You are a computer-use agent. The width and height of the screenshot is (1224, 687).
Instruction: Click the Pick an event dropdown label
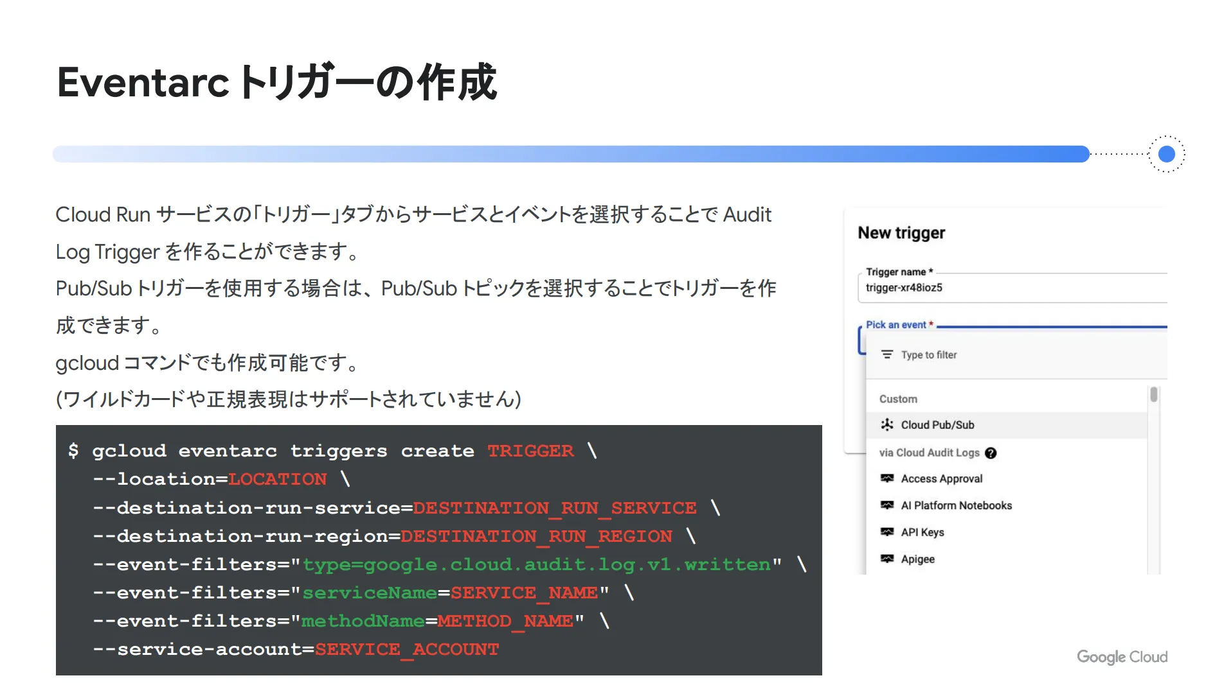[899, 325]
